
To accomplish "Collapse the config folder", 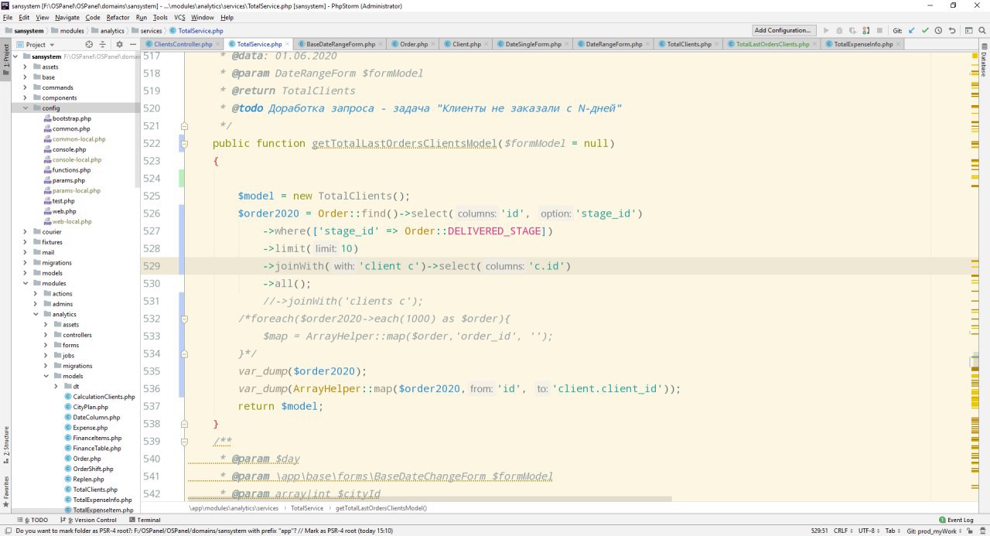I will pyautogui.click(x=26, y=108).
